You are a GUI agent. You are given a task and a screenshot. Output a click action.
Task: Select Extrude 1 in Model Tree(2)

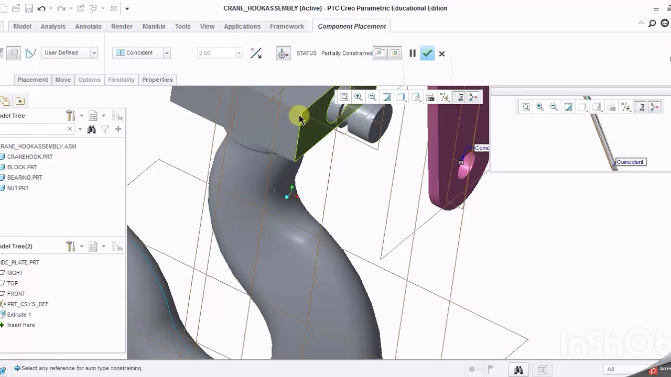point(19,315)
